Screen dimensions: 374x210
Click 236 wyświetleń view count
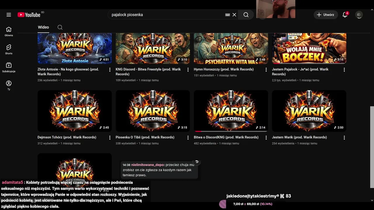click(x=48, y=80)
